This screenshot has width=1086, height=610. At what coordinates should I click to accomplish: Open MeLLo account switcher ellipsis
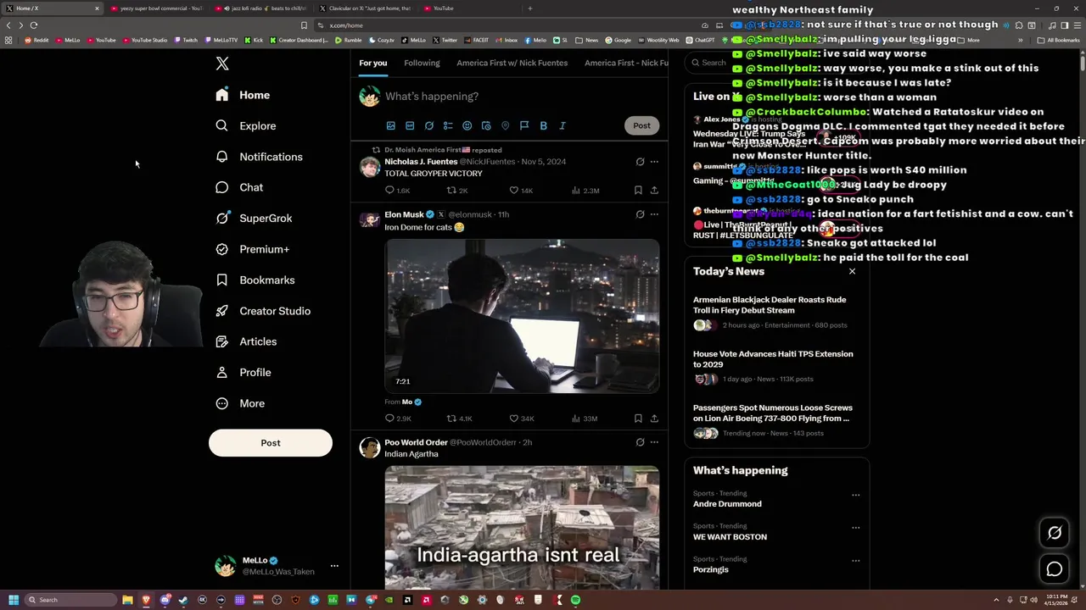pos(334,565)
